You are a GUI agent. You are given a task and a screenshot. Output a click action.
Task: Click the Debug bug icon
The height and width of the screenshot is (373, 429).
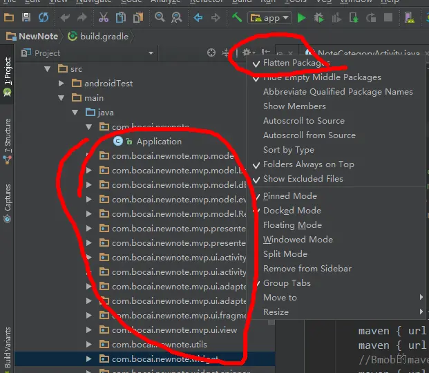(x=318, y=18)
